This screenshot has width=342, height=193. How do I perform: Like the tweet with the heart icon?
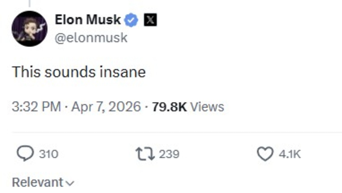pyautogui.click(x=265, y=154)
